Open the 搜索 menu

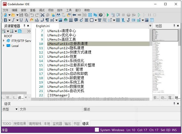[24, 10]
